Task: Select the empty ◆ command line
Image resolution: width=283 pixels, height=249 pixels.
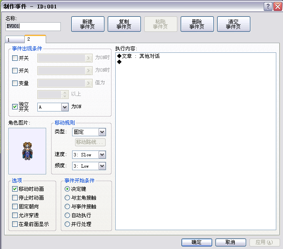Action: point(196,62)
